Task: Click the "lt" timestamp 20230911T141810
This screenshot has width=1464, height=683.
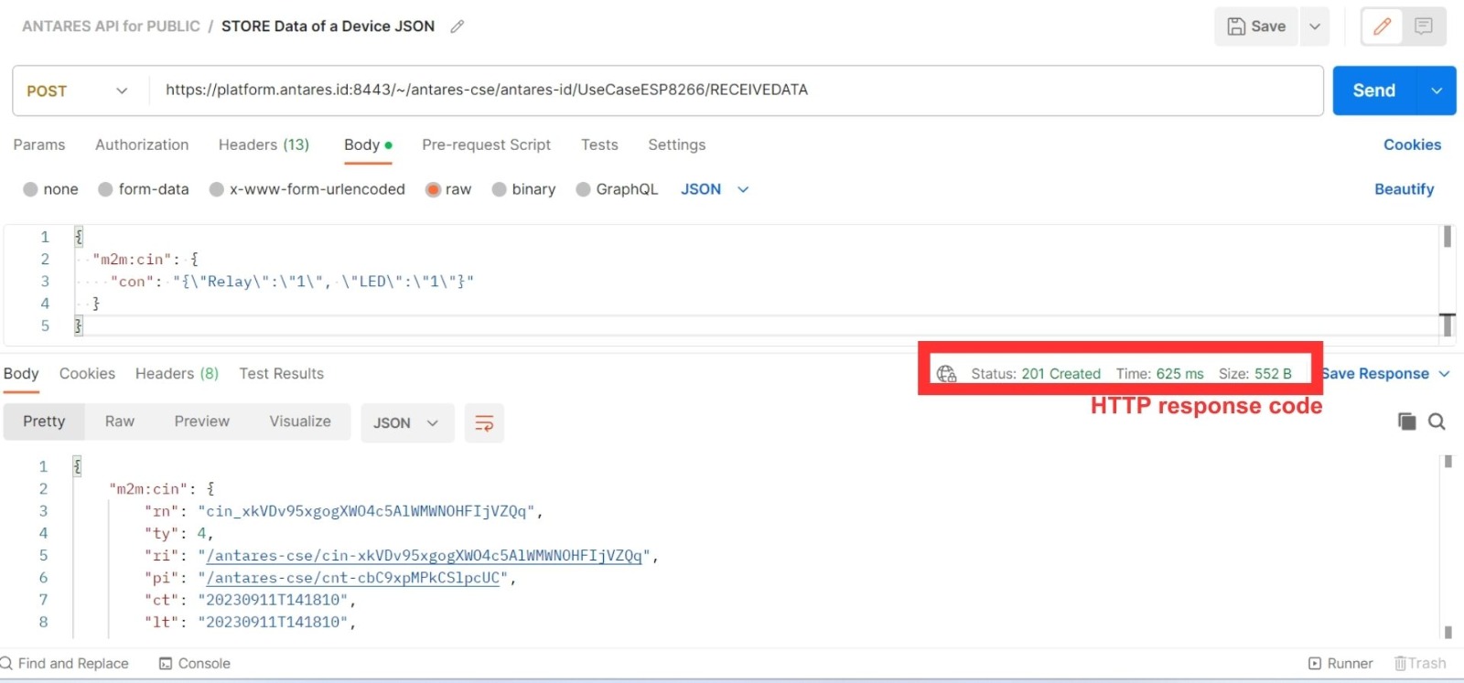Action: 273,622
